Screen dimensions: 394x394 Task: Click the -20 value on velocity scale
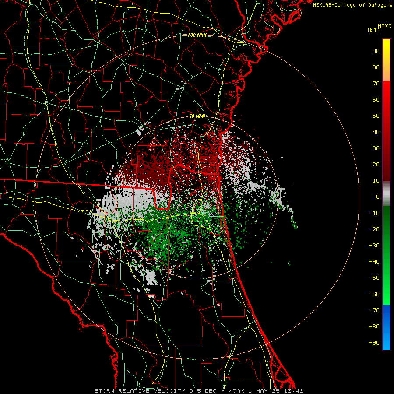click(x=374, y=229)
